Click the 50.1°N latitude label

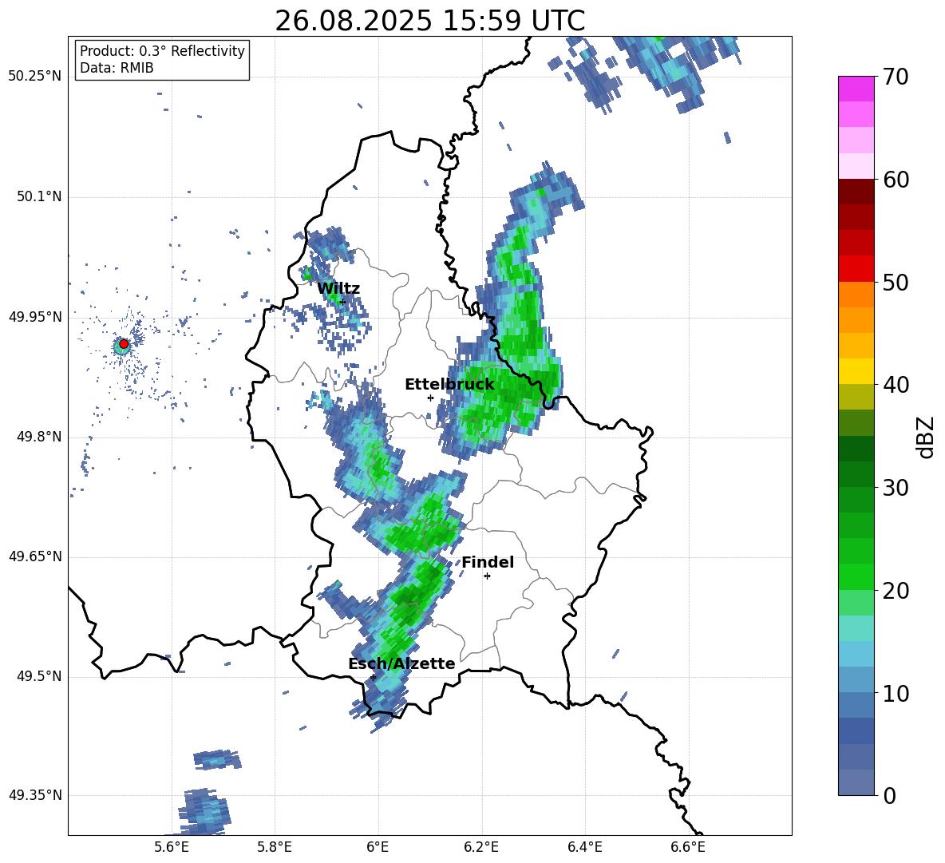[x=38, y=197]
